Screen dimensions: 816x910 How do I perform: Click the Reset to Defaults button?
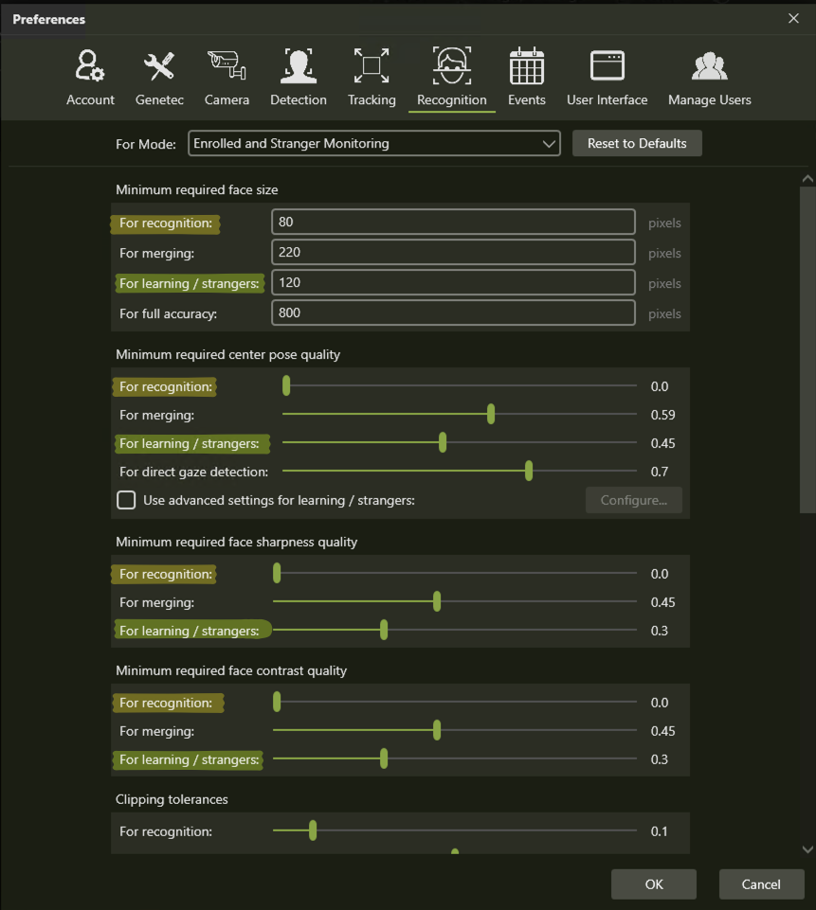[637, 144]
